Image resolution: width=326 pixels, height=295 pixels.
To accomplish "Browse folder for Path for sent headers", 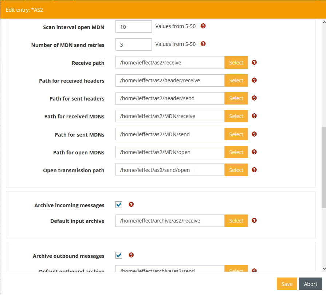I will (236, 98).
